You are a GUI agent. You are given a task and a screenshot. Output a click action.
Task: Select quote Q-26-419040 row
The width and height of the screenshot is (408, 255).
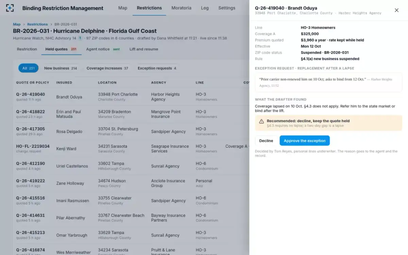[131, 97]
